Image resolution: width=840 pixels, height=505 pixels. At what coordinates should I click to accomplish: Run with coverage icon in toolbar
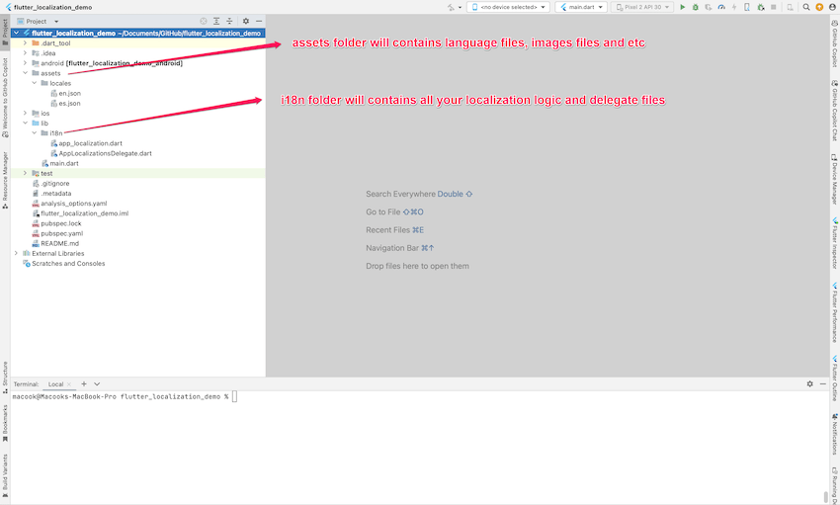coord(709,7)
